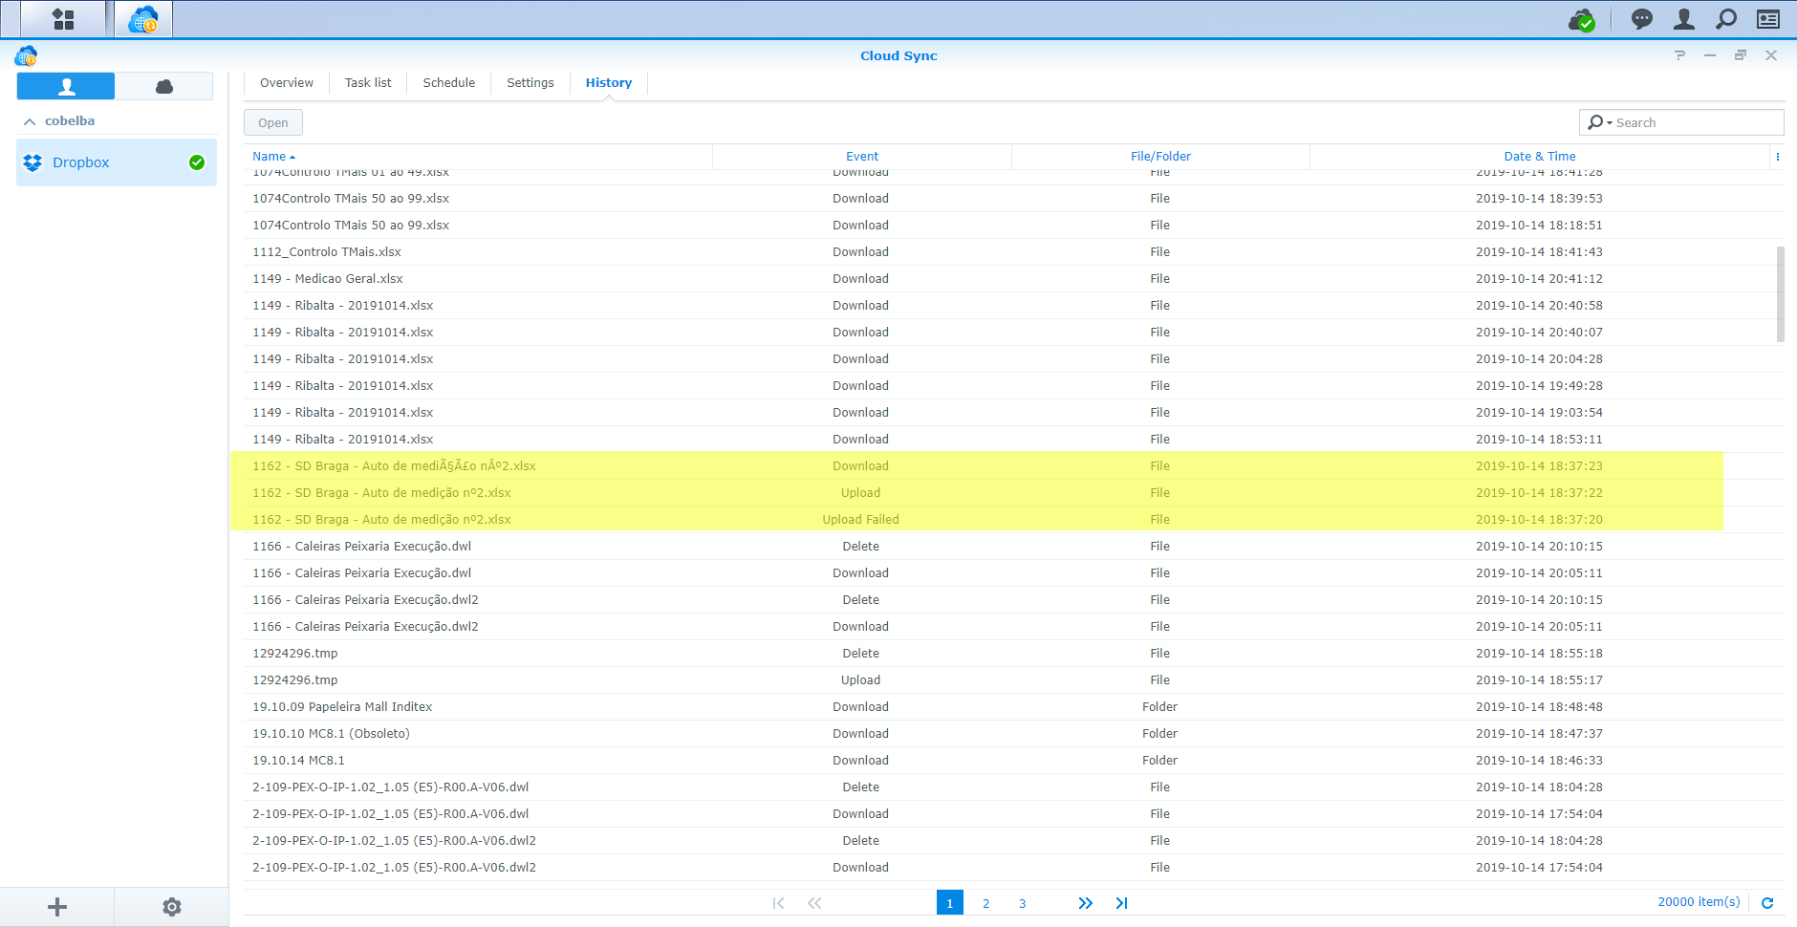
Task: Select the 2019-10-14 18:39:53 1074Controlo TMais row
Action: coord(1008,199)
